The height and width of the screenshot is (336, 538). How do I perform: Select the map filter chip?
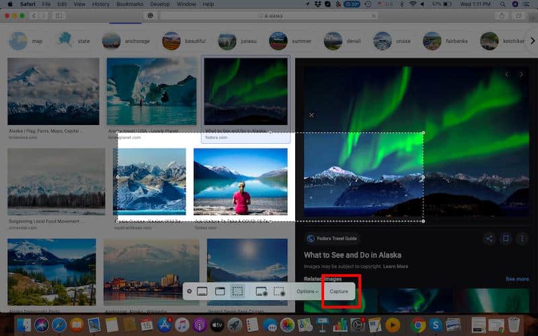click(x=26, y=41)
